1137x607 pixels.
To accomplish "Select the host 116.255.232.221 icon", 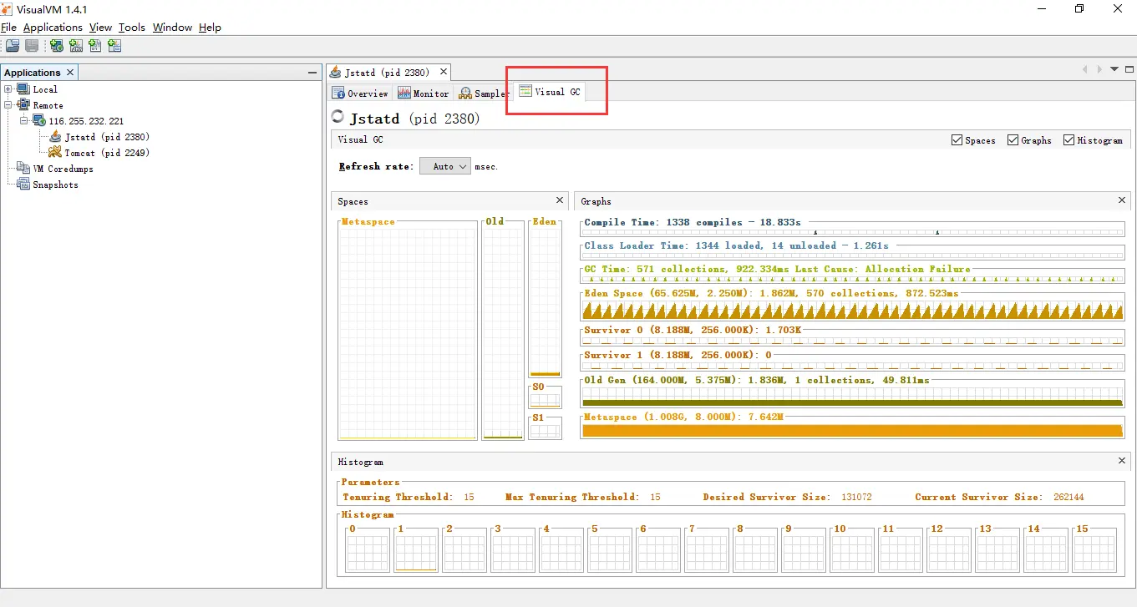I will pos(39,121).
